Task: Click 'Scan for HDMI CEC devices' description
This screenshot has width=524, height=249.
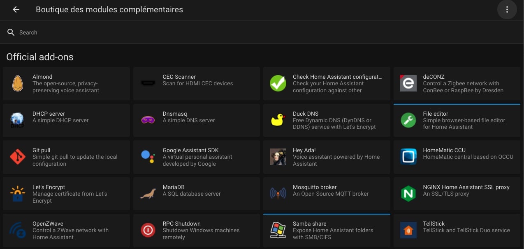Action: click(x=198, y=83)
